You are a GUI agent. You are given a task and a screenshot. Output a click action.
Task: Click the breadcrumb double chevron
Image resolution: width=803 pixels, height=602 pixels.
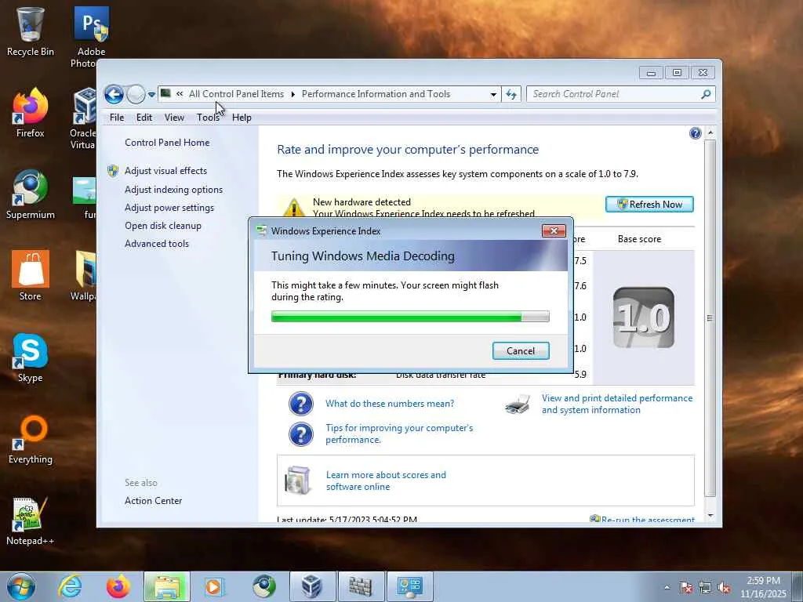(x=180, y=94)
